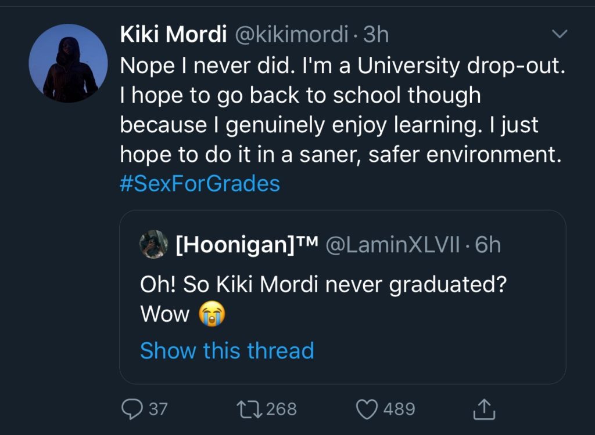Open Kiki Mordi's profile picture
Viewport: 595px width, 435px height.
click(x=68, y=63)
